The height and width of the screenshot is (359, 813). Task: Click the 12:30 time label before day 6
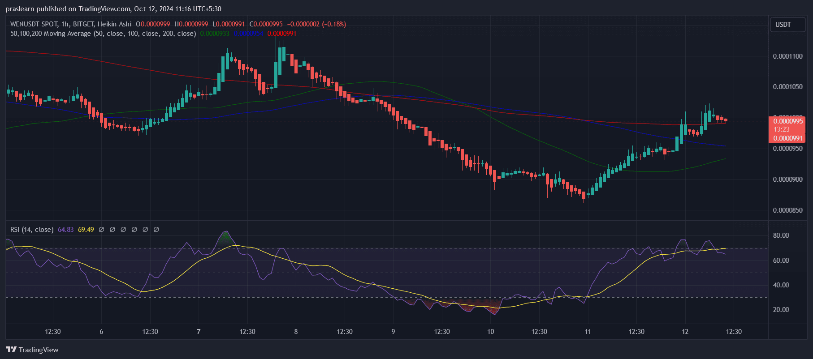(x=53, y=332)
